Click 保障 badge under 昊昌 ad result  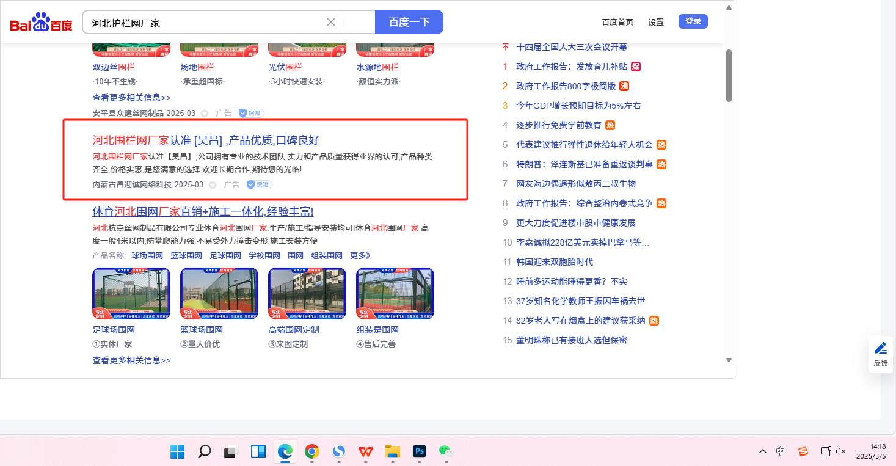click(x=259, y=184)
